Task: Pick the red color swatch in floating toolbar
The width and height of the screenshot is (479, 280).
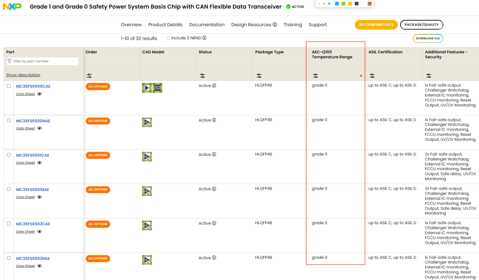Action: pyautogui.click(x=369, y=4)
